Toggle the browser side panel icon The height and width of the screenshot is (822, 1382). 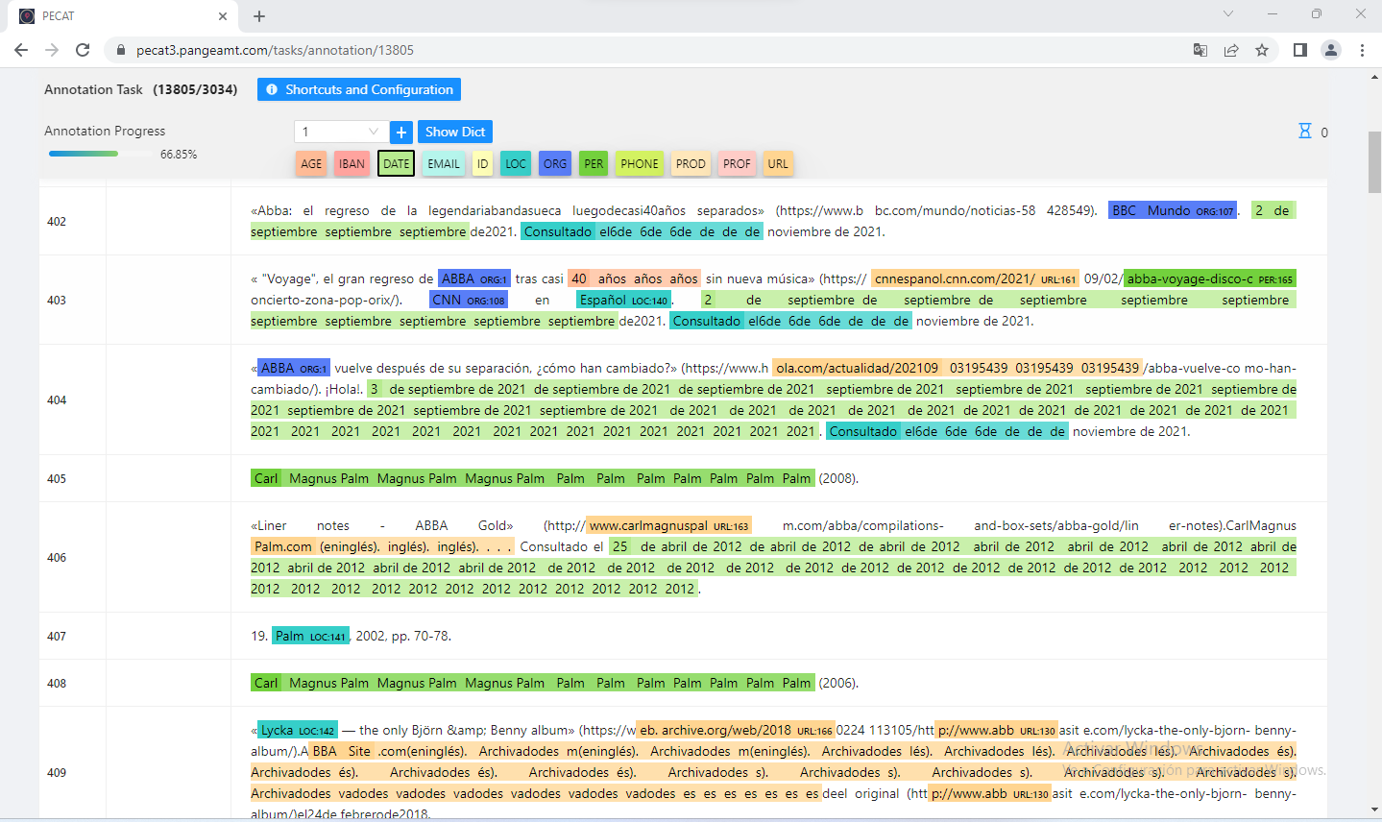pos(1300,50)
